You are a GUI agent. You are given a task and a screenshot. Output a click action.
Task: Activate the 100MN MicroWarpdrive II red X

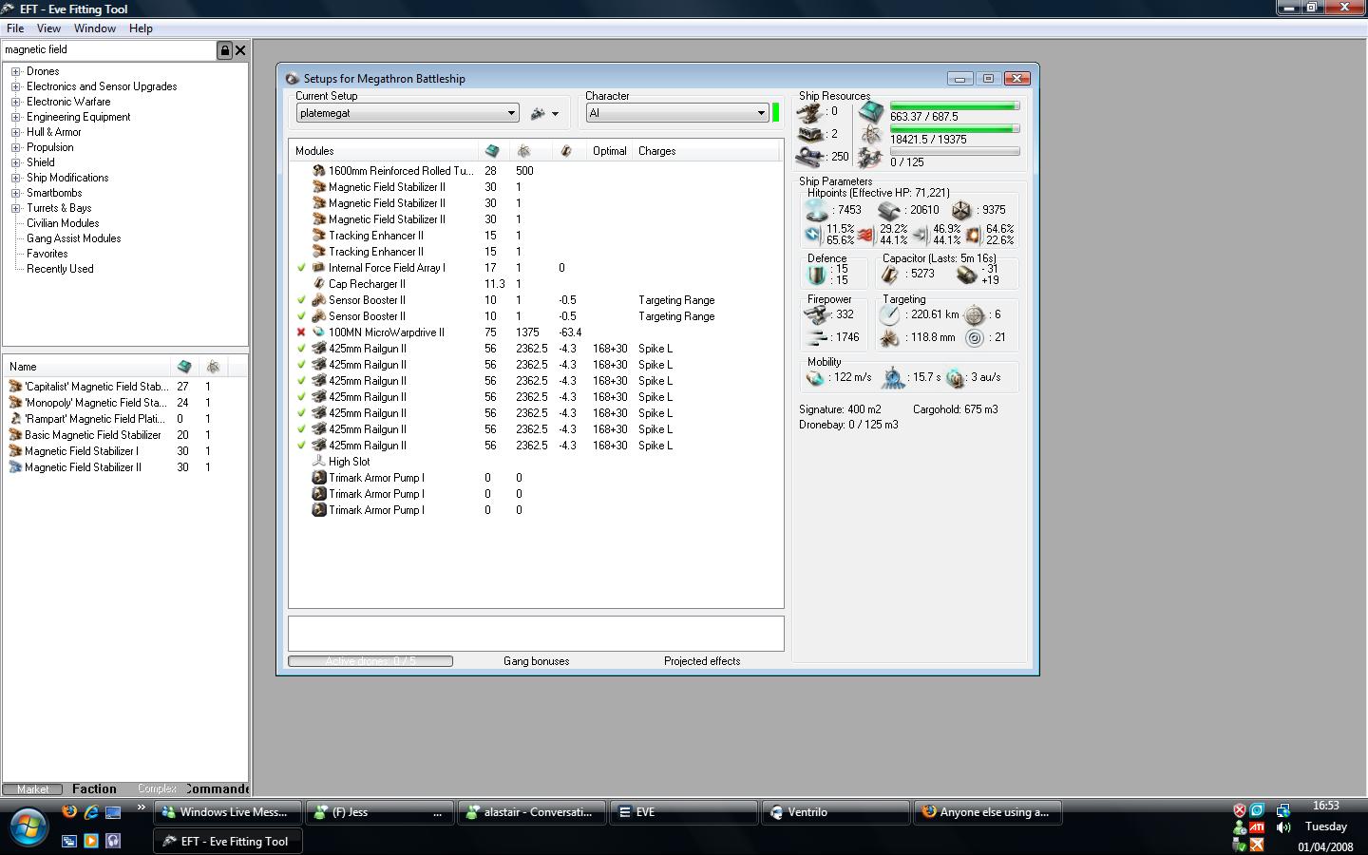point(301,332)
